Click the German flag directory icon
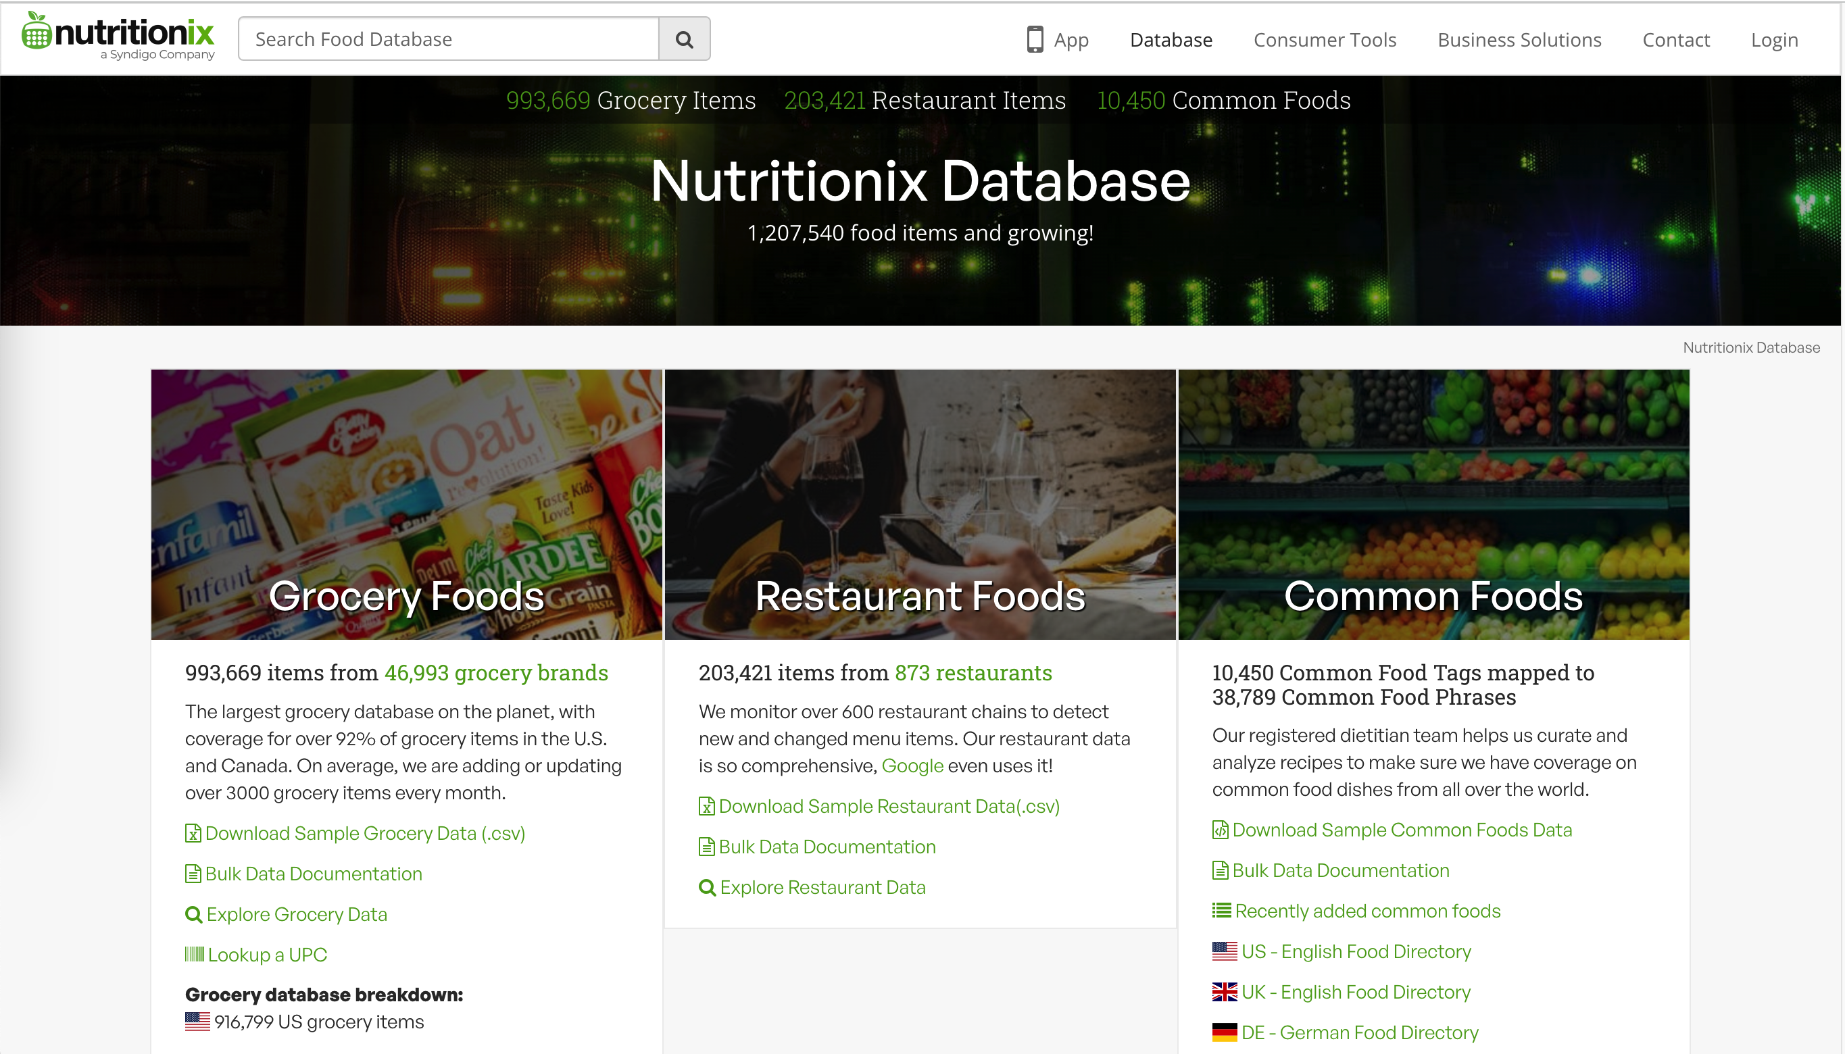The height and width of the screenshot is (1054, 1845). point(1224,1032)
